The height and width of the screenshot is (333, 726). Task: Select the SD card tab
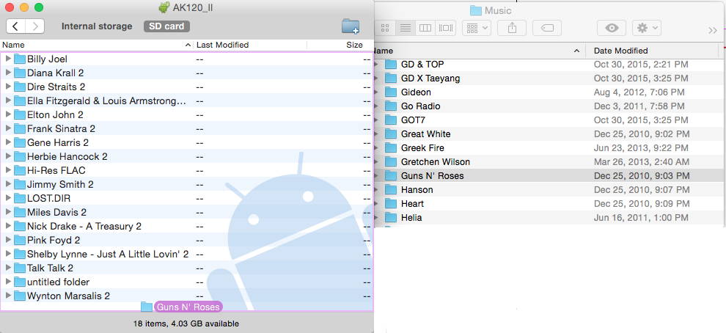pos(166,26)
